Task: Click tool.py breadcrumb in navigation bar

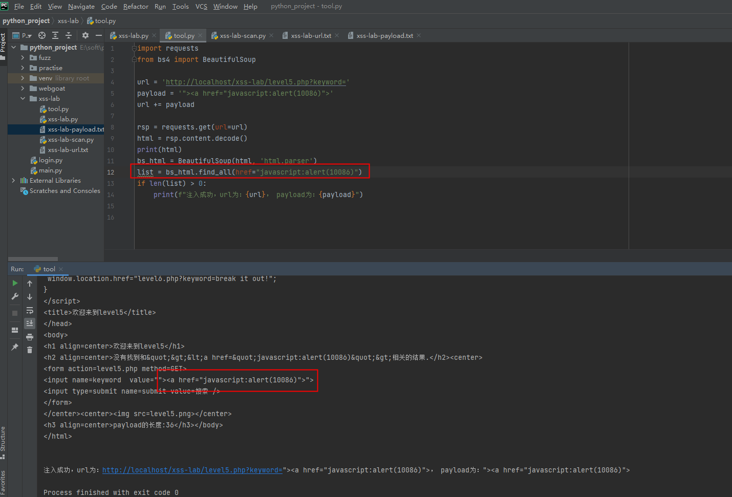Action: click(101, 21)
